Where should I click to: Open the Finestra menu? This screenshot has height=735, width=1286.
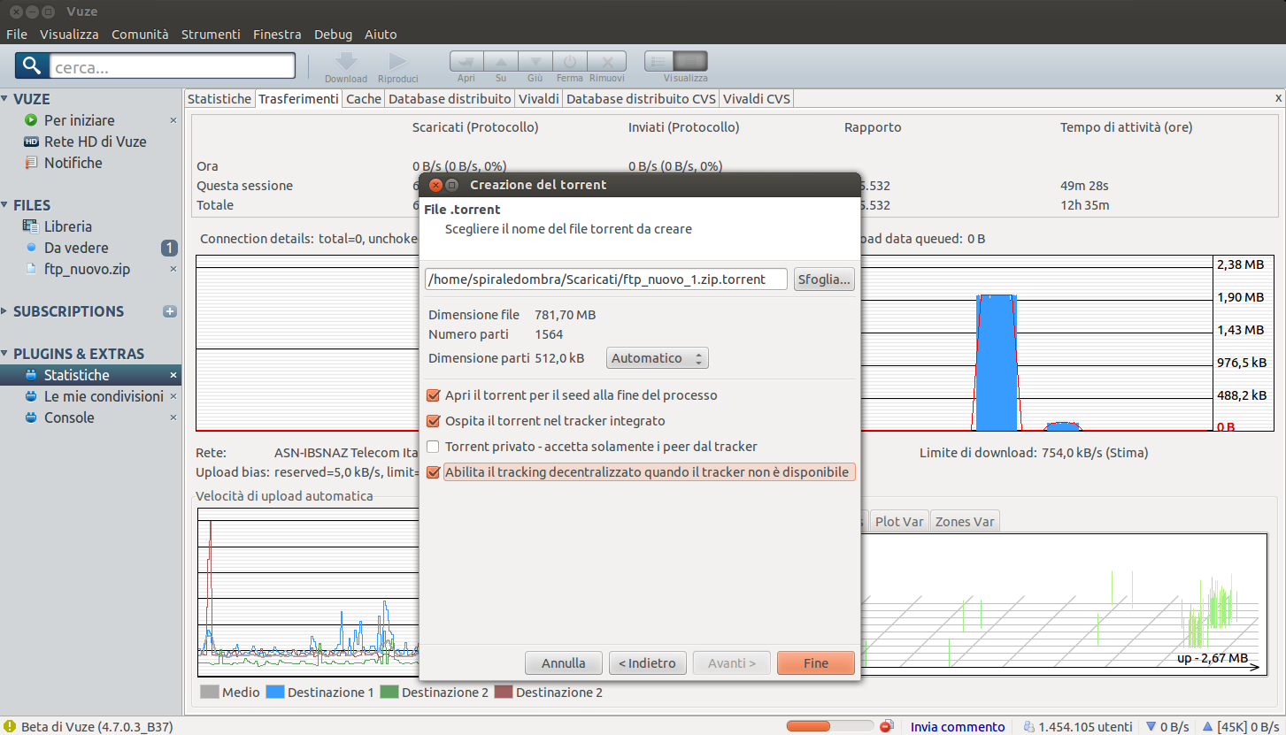pyautogui.click(x=277, y=34)
